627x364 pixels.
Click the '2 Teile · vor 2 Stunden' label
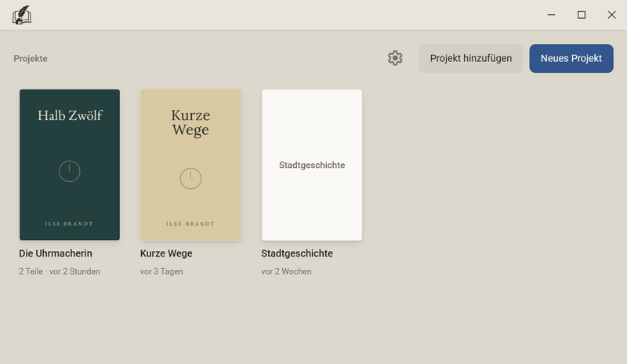[60, 271]
